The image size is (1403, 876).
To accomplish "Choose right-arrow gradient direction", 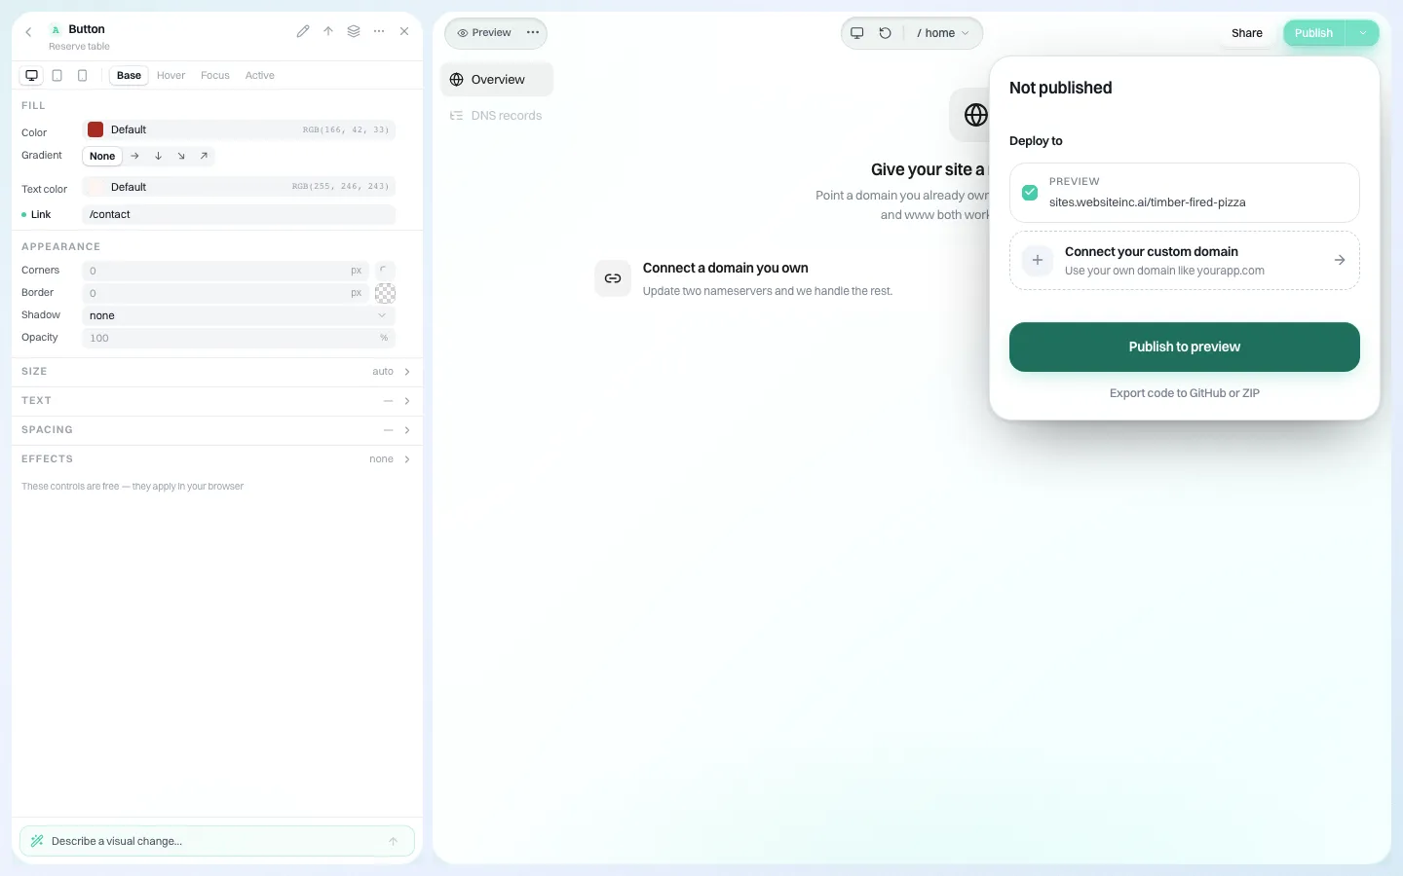I will 134,156.
